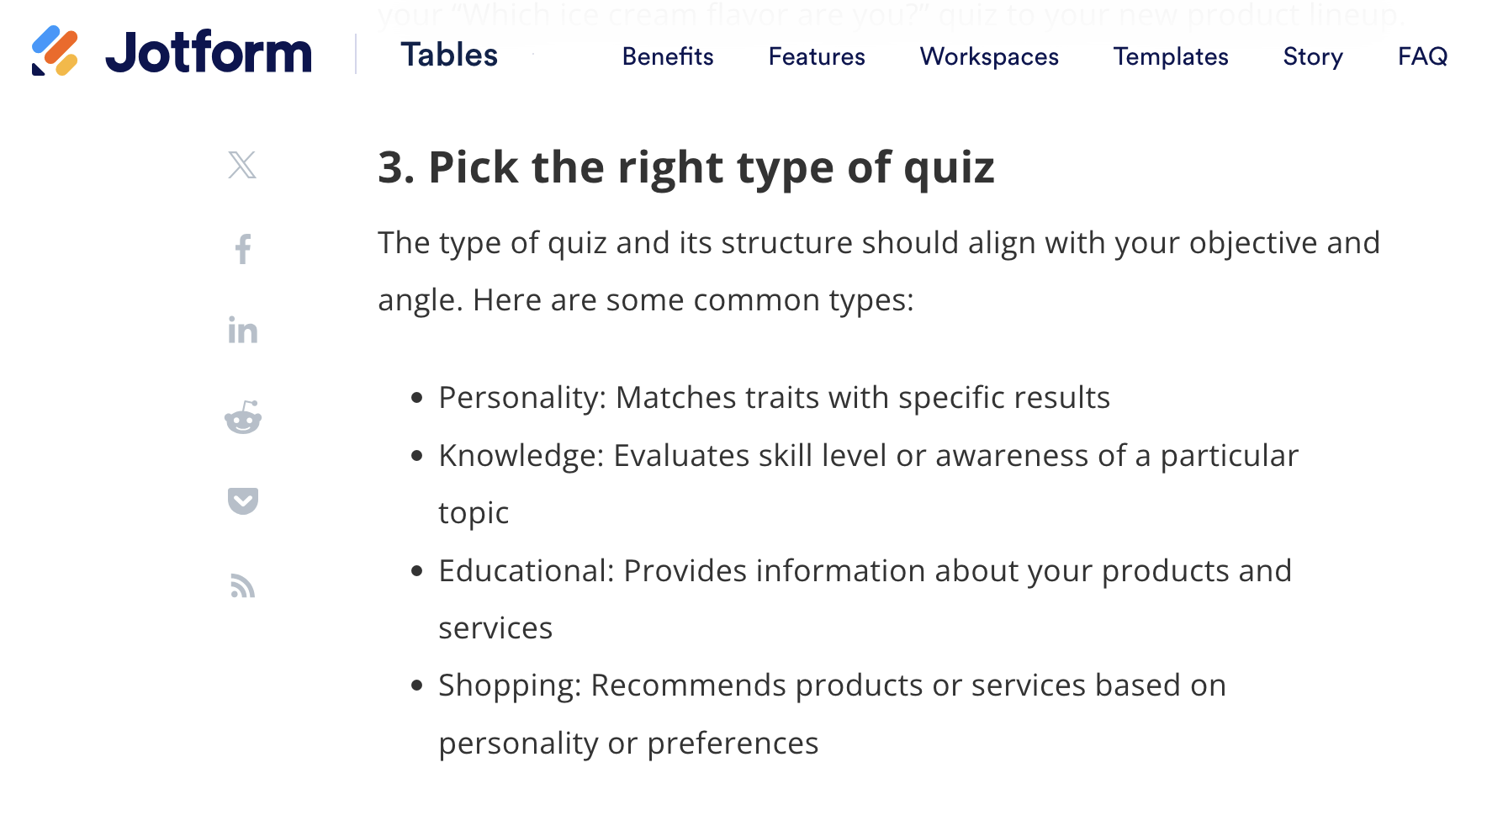Open the Tables product link

[449, 55]
